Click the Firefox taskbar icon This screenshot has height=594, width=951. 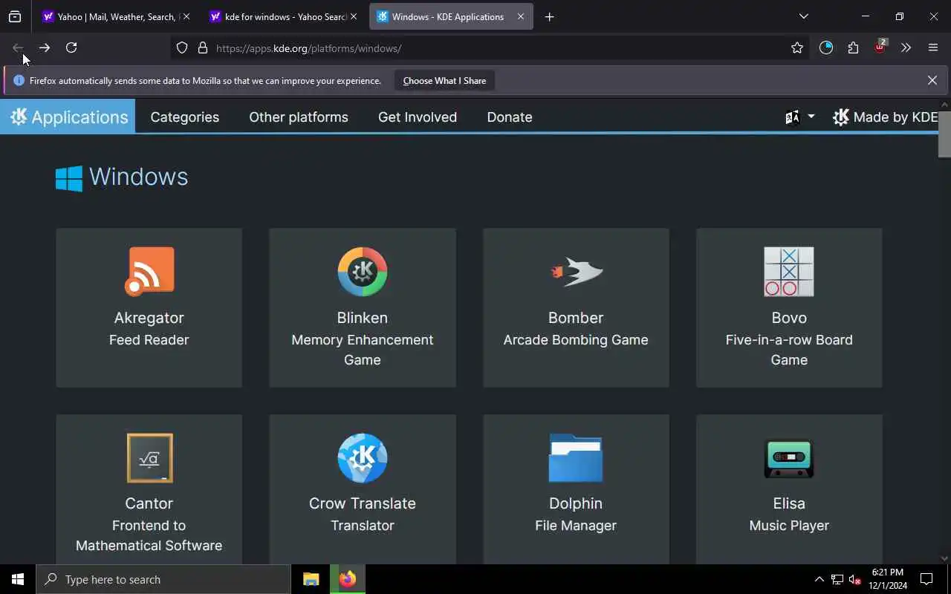pos(348,579)
